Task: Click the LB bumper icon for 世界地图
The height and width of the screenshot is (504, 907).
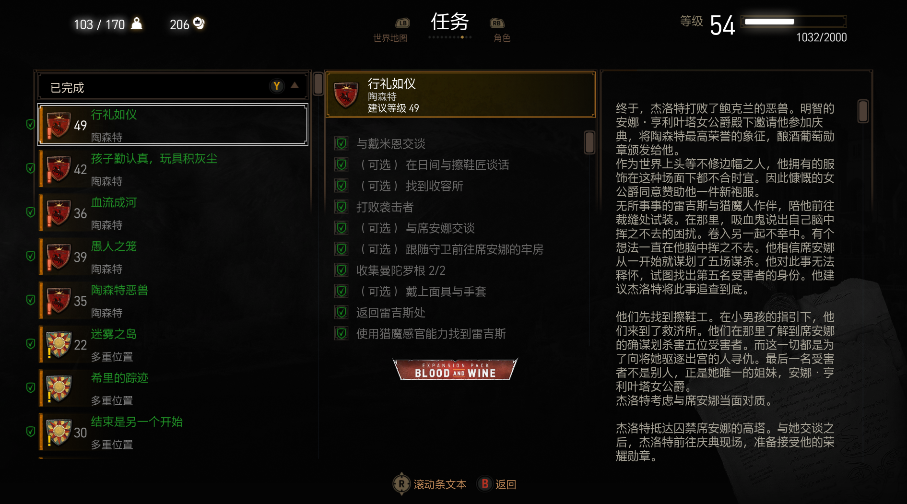Action: coord(402,23)
